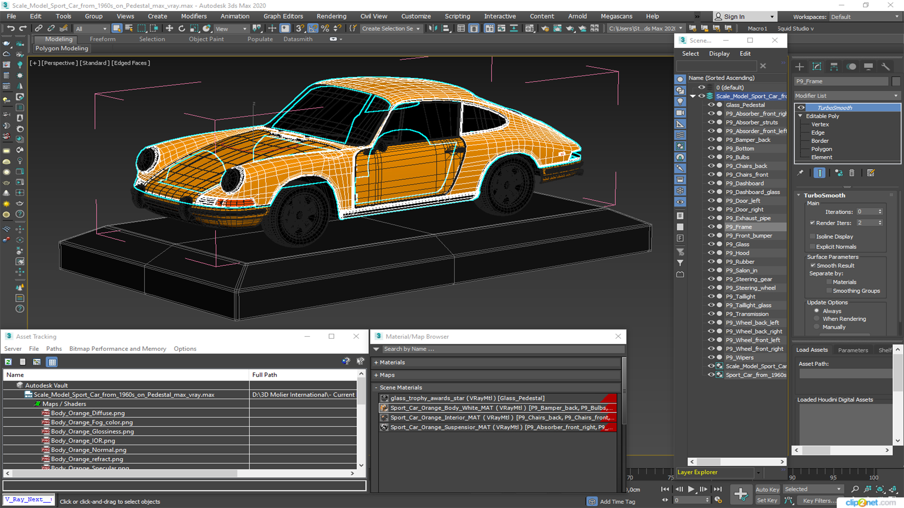This screenshot has width=904, height=508.
Task: Open the Graph Editors menu
Action: click(283, 16)
